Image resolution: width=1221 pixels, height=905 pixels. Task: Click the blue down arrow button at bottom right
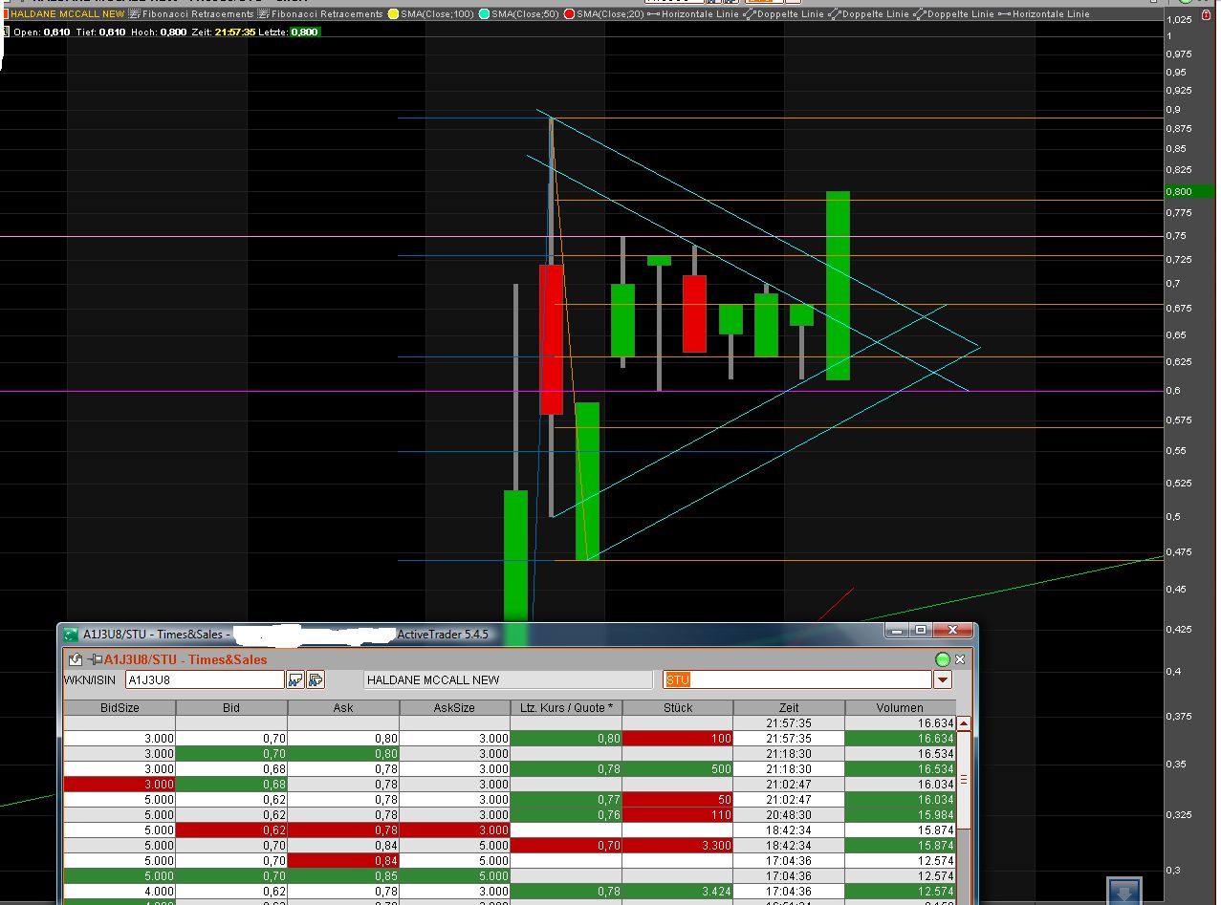pyautogui.click(x=1124, y=891)
